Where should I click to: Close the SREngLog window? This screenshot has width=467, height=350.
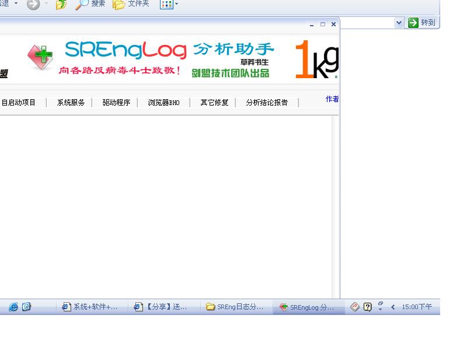click(333, 24)
